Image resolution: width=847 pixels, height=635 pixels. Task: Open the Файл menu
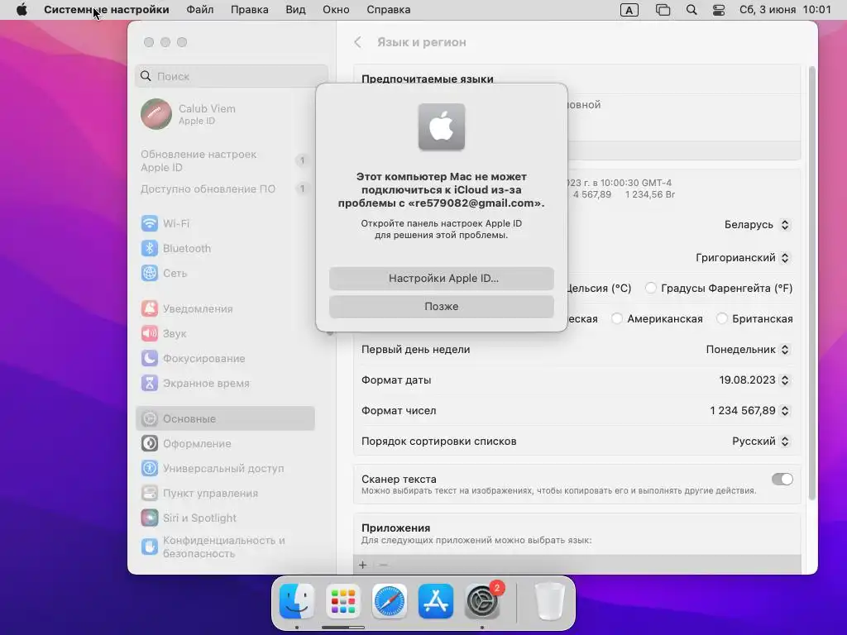[x=200, y=10]
